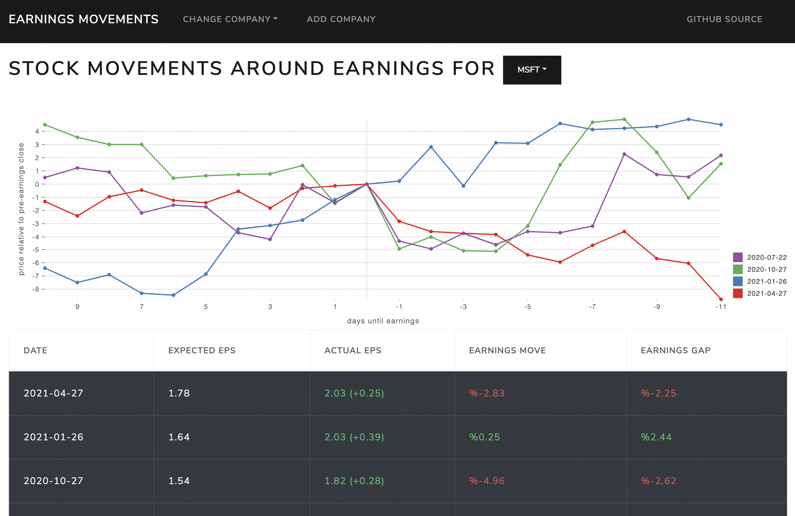Click earnings move %-4.96
Viewport: 795px width, 516px height.
tap(487, 481)
